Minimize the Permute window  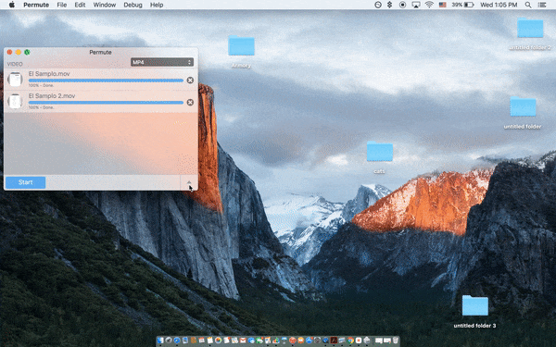tap(19, 52)
